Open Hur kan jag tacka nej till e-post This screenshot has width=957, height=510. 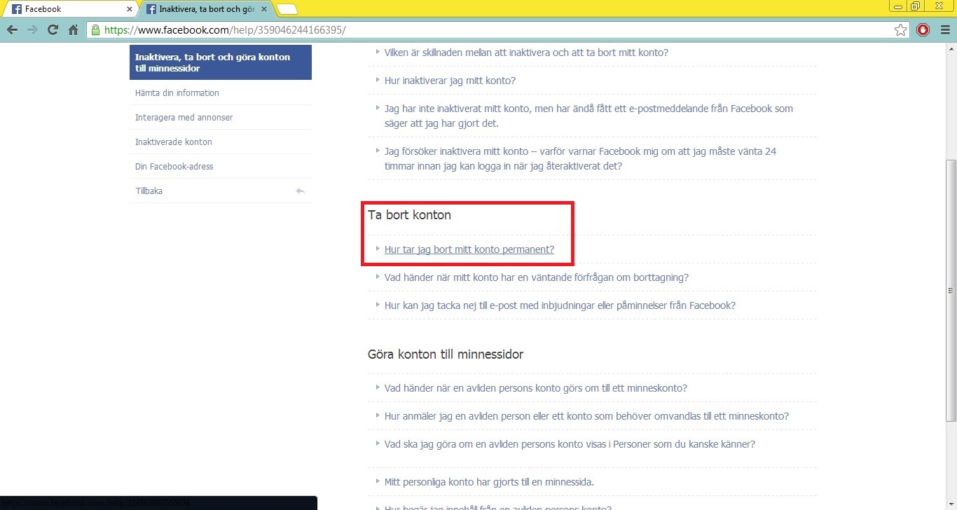pyautogui.click(x=560, y=305)
